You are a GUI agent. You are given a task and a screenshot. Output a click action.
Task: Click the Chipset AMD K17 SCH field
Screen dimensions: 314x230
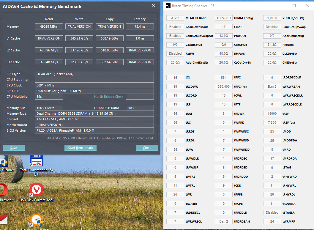click(94, 119)
